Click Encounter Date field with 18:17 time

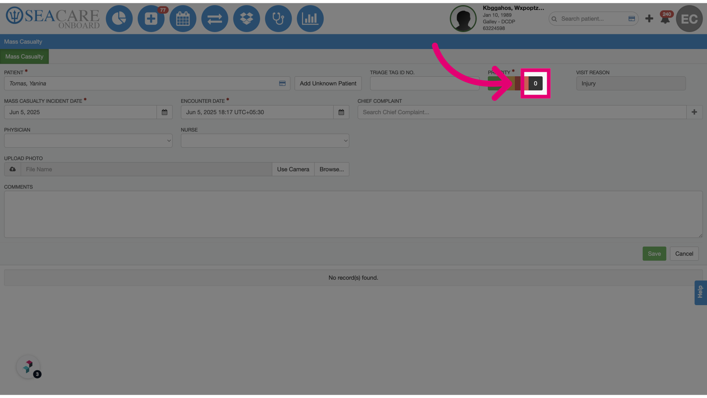(257, 112)
